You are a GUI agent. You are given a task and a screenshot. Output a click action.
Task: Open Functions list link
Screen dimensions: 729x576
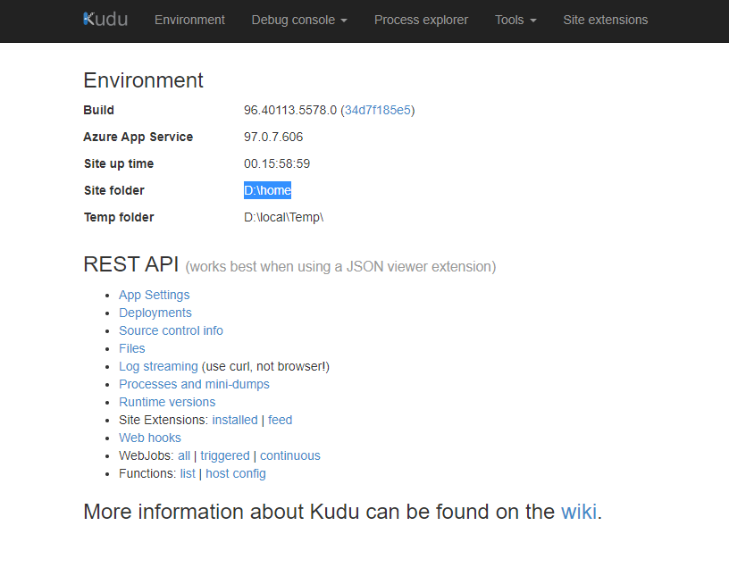(x=188, y=473)
